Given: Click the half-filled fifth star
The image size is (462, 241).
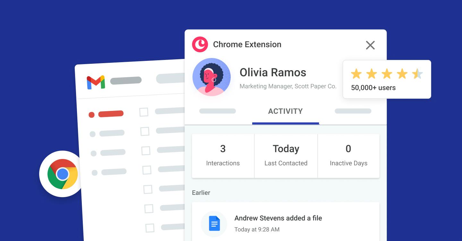Looking at the screenshot, I should point(417,74).
